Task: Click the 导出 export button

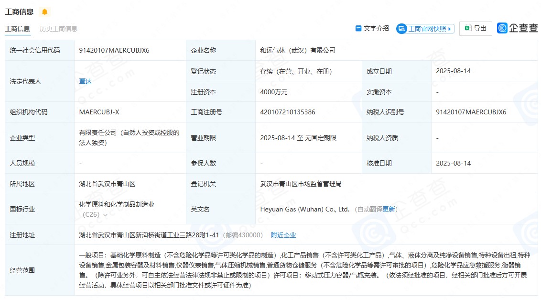Action: click(476, 28)
